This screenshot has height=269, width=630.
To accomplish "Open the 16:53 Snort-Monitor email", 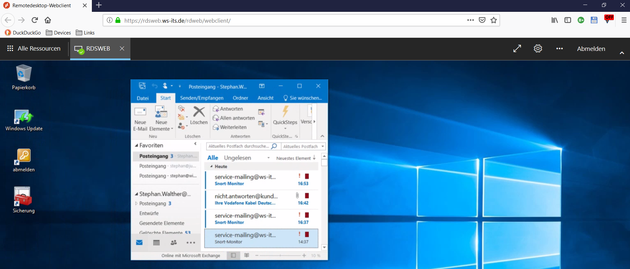I will click(x=261, y=180).
